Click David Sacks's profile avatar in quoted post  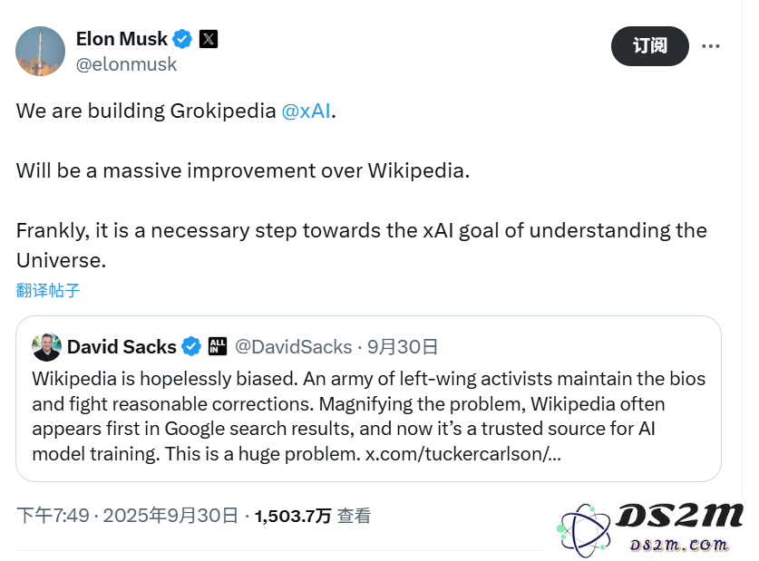coord(46,346)
